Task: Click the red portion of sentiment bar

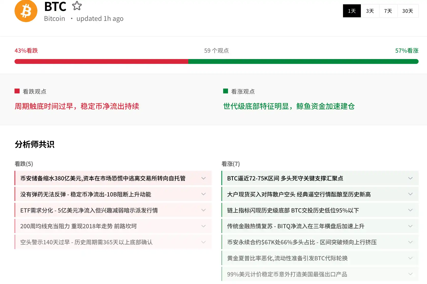Action: tap(102, 61)
